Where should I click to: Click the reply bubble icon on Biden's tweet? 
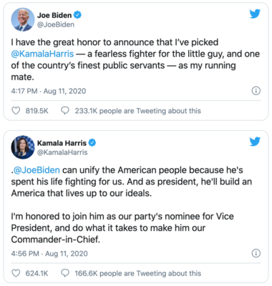point(65,111)
